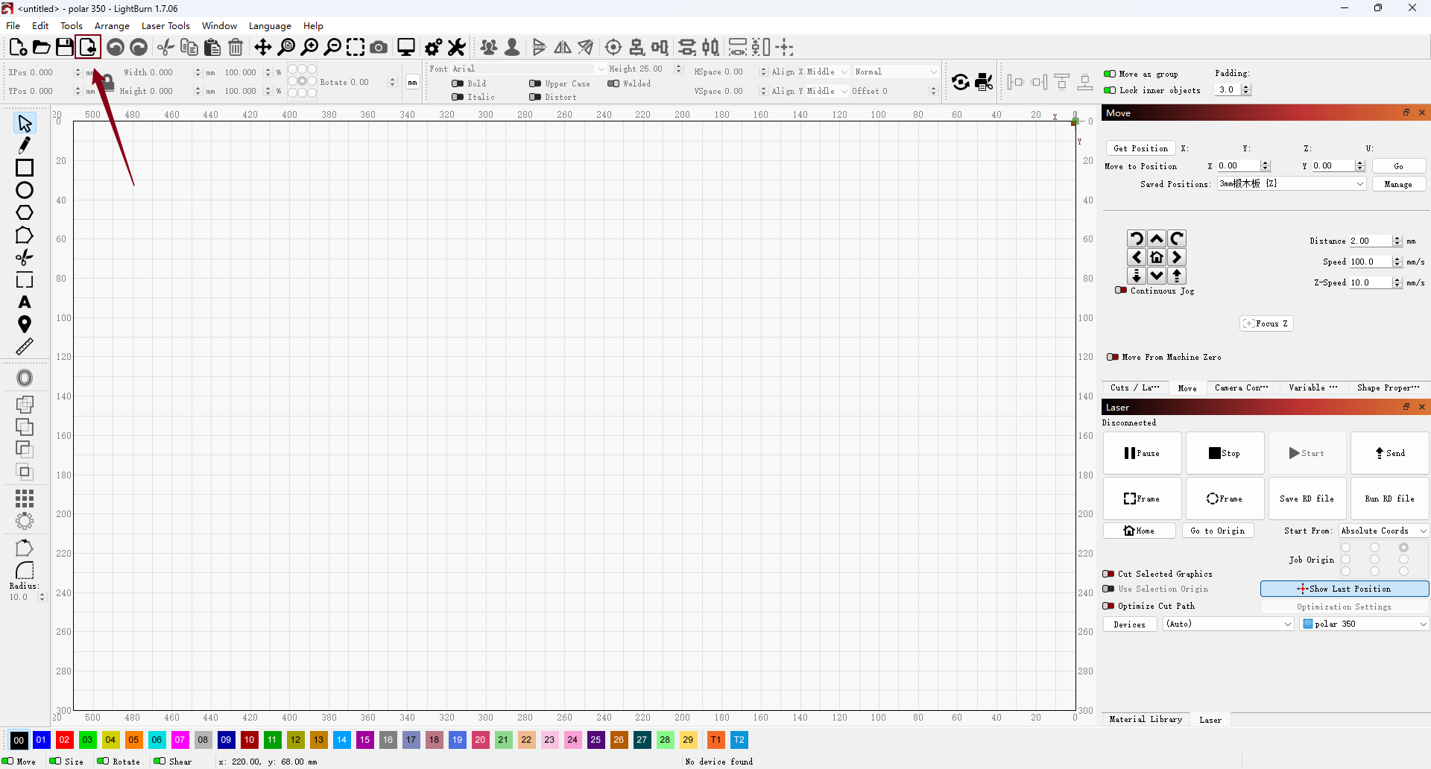The image size is (1431, 769).
Task: Jog laser up with arrow button
Action: tap(1157, 238)
